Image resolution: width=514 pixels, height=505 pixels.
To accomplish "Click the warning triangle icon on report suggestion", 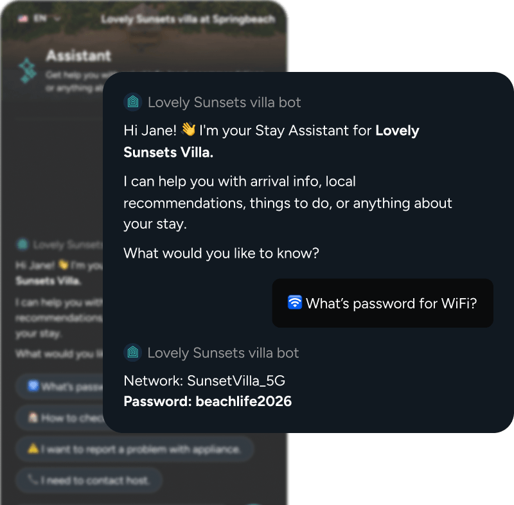I will tap(33, 448).
